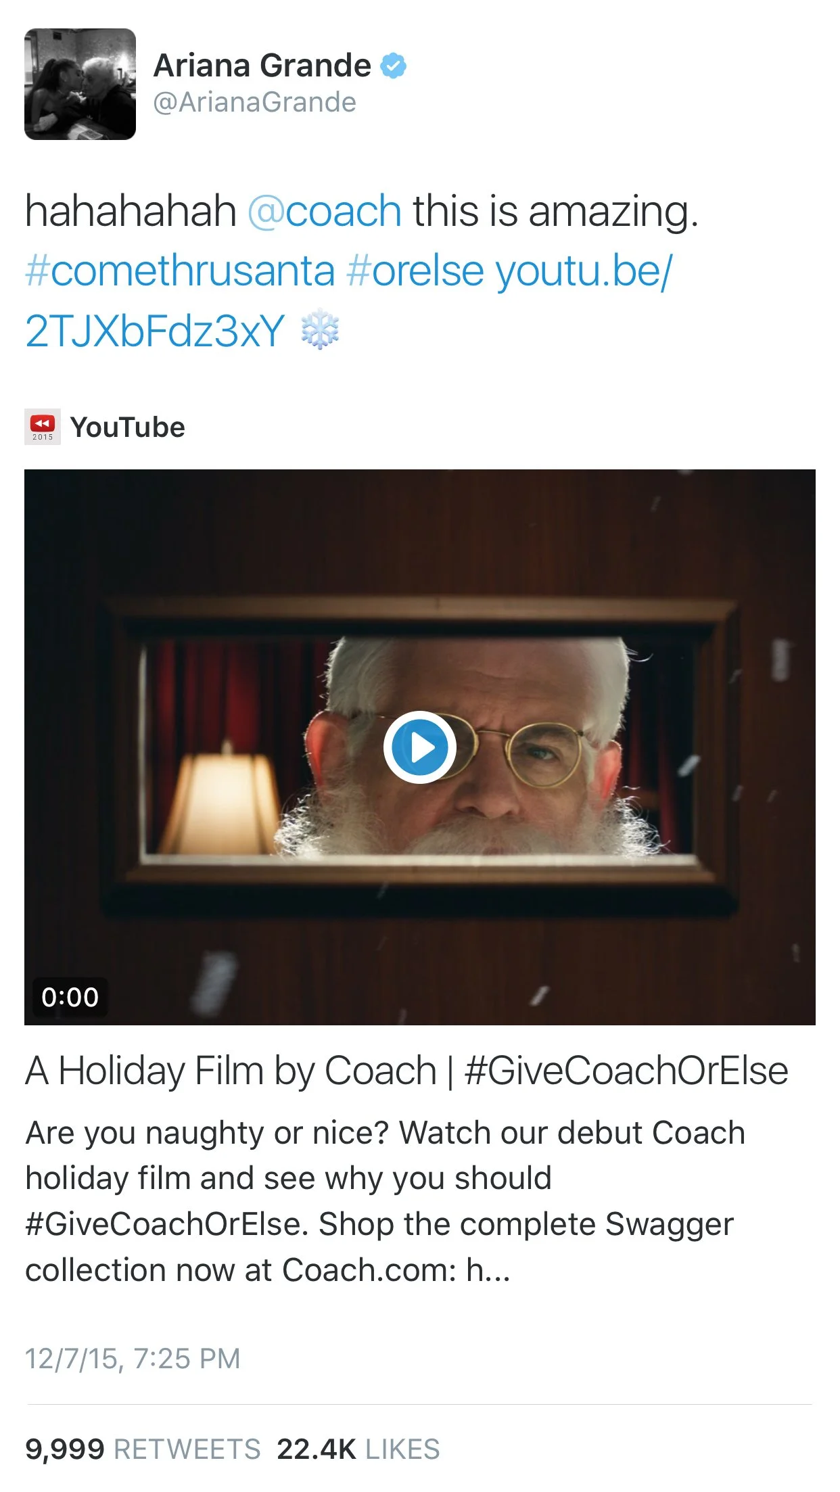
Task: Tap the blue verified badge icon
Action: (393, 66)
